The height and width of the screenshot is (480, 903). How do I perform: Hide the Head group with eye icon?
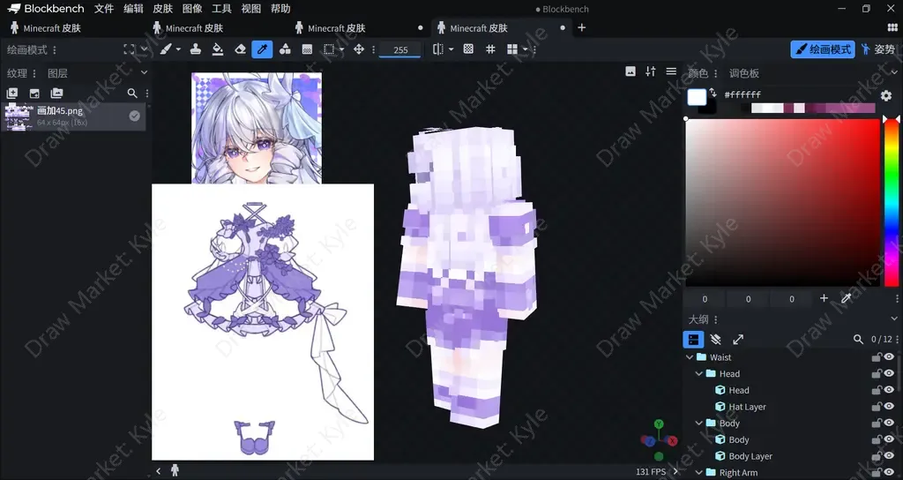click(889, 373)
